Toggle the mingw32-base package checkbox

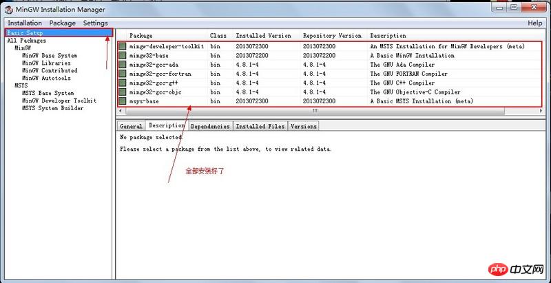122,56
